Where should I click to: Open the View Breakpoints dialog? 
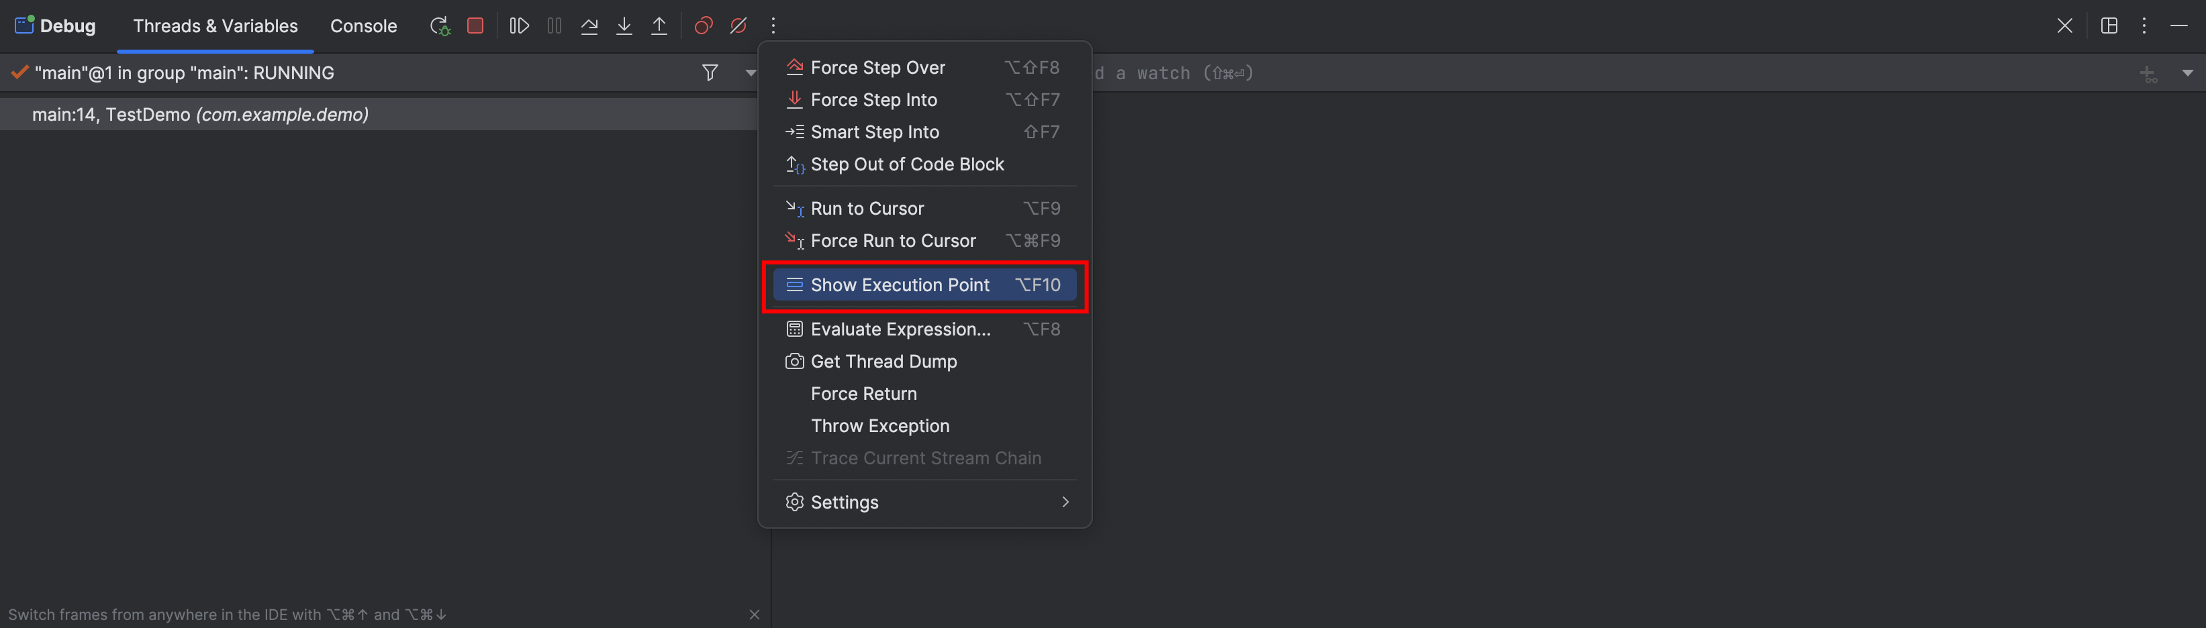click(x=703, y=25)
